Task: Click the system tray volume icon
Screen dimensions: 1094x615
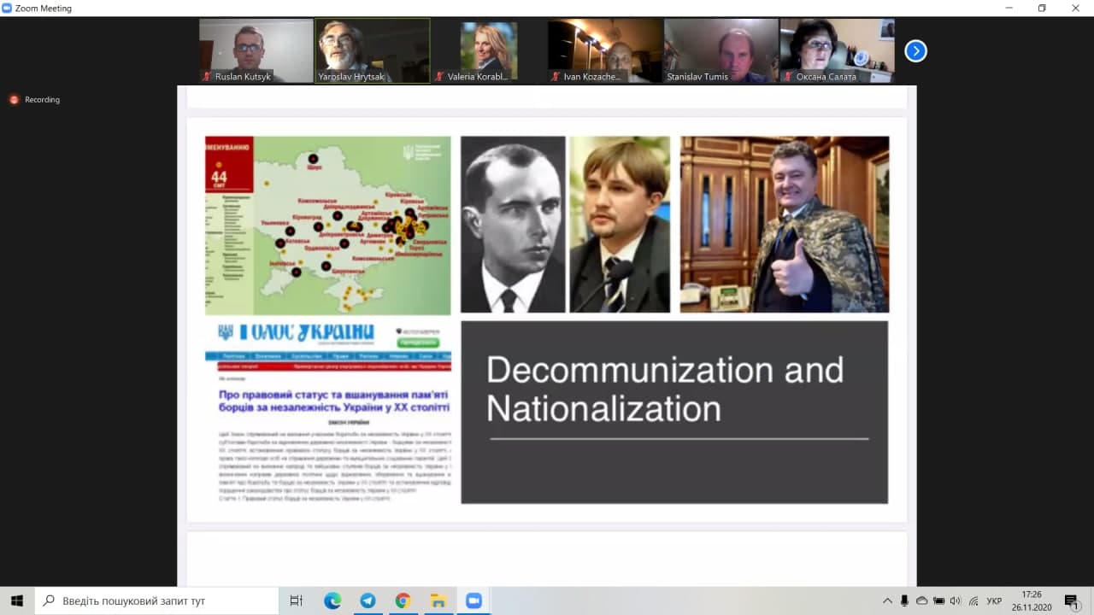Action: coord(956,600)
